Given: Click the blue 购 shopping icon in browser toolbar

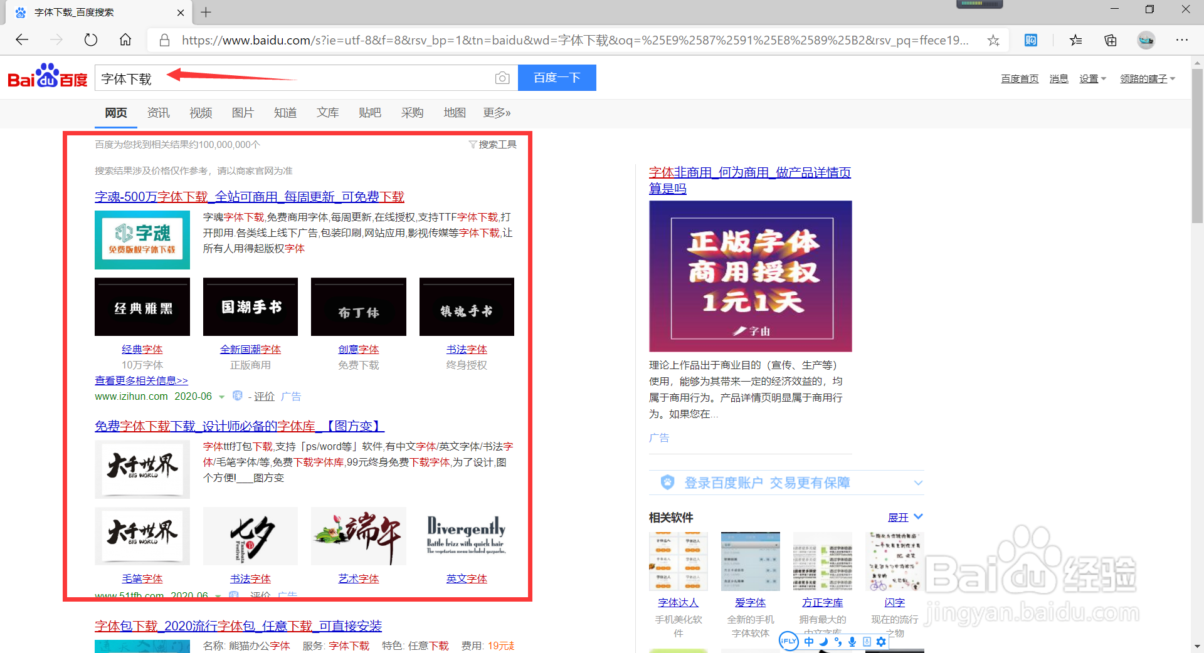Looking at the screenshot, I should [x=1030, y=39].
